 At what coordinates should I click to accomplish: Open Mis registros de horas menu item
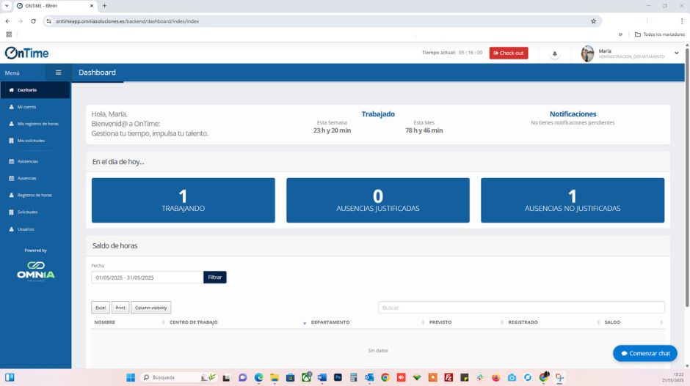click(37, 124)
